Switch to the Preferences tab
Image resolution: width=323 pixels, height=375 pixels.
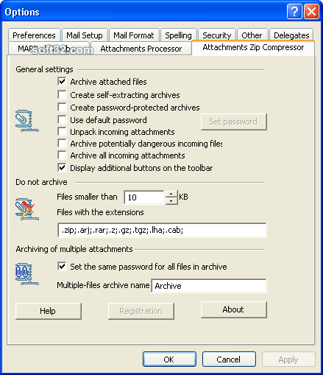point(34,35)
